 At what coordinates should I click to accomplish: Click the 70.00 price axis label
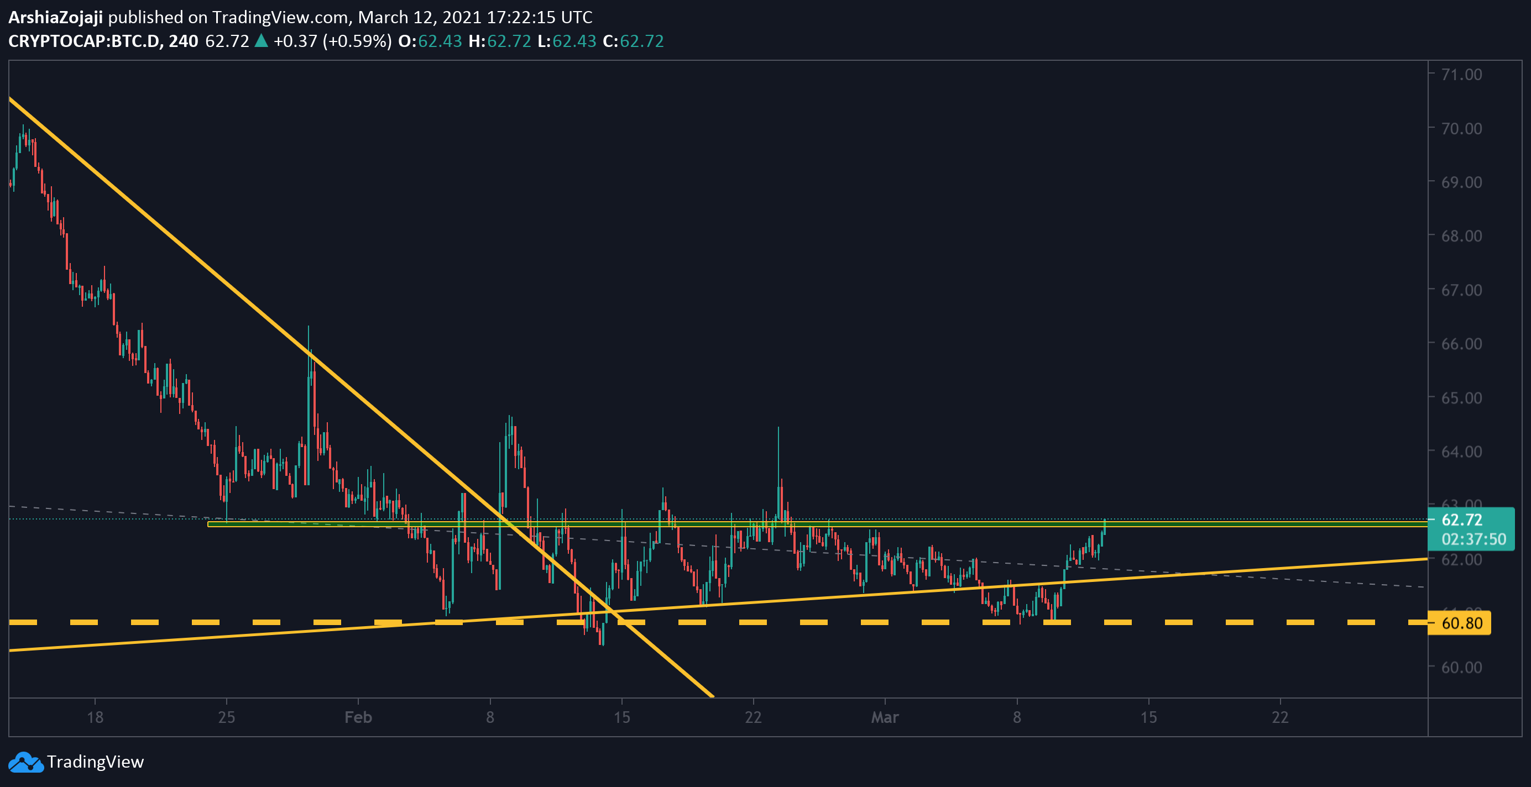(x=1461, y=128)
